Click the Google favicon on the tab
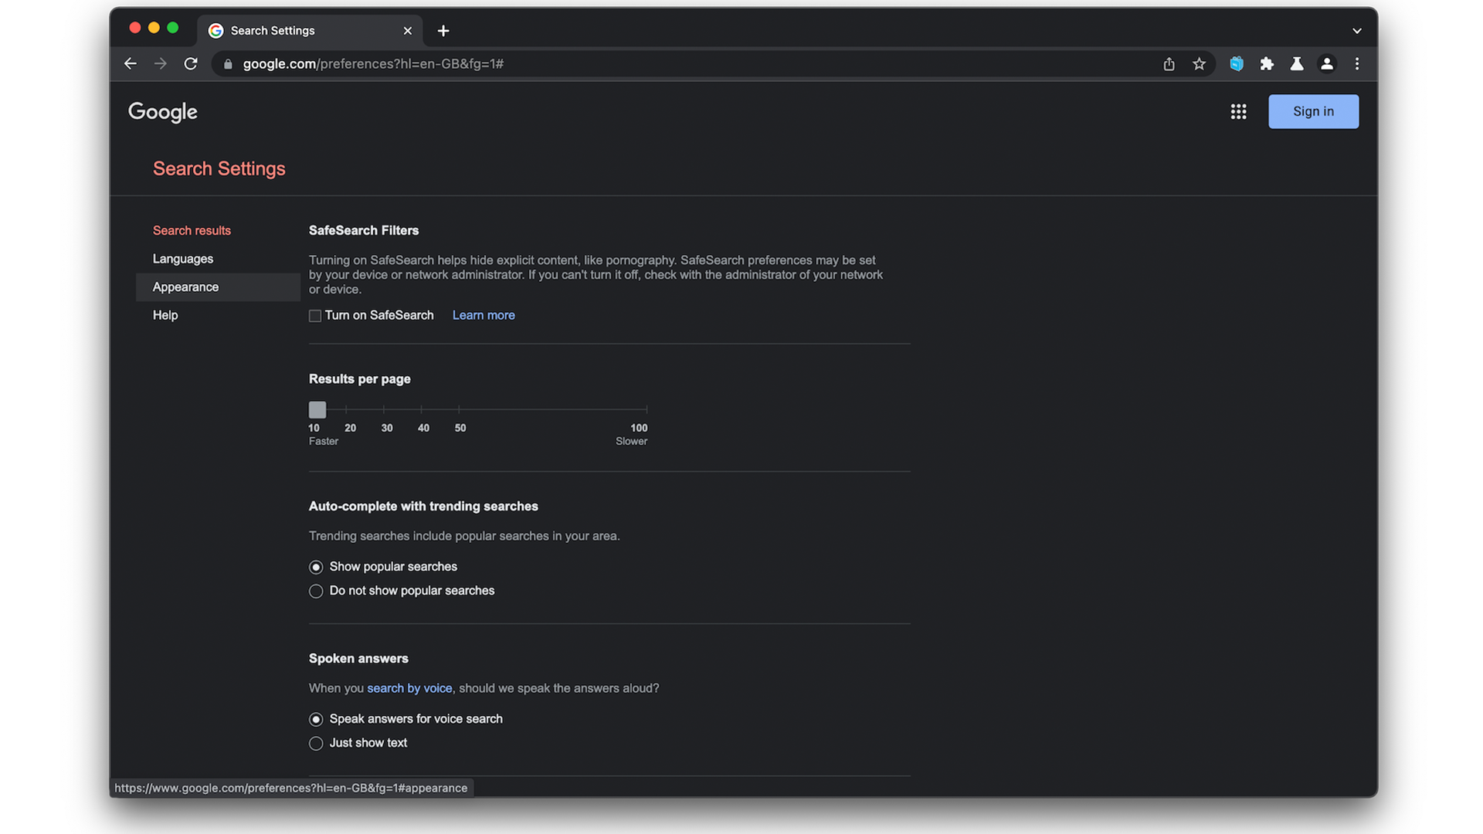The width and height of the screenshot is (1483, 834). pos(216,31)
